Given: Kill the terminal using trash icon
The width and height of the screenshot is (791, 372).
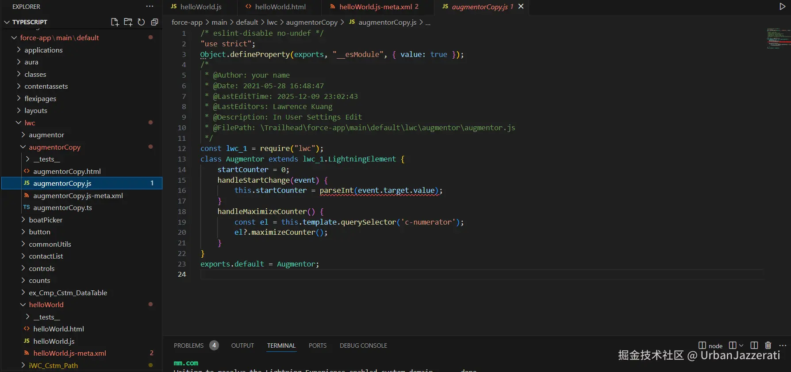Looking at the screenshot, I should pos(768,346).
